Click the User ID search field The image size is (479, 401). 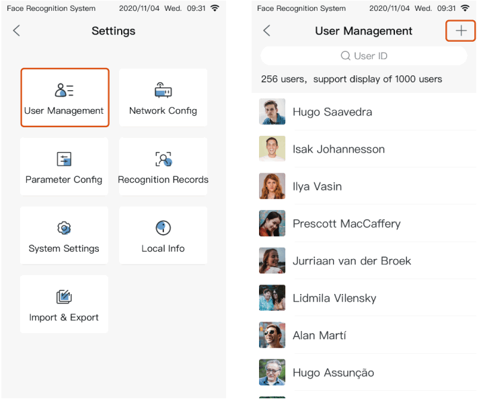(363, 56)
